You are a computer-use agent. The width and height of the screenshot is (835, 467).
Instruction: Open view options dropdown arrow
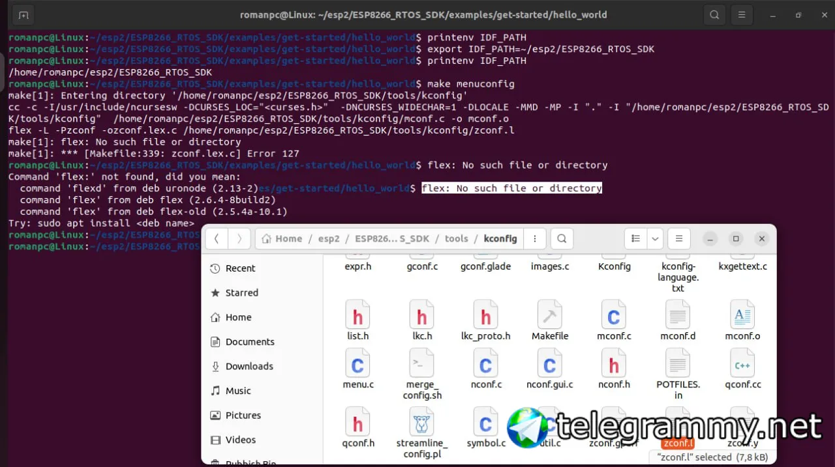655,238
